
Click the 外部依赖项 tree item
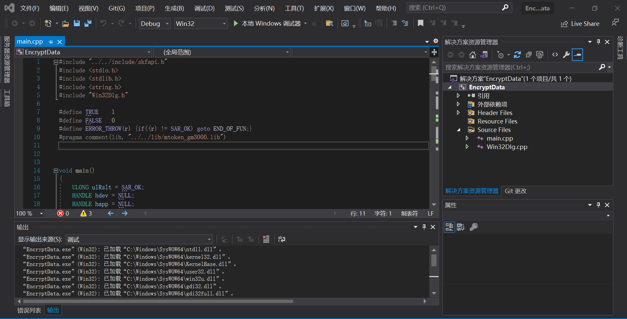pyautogui.click(x=492, y=104)
